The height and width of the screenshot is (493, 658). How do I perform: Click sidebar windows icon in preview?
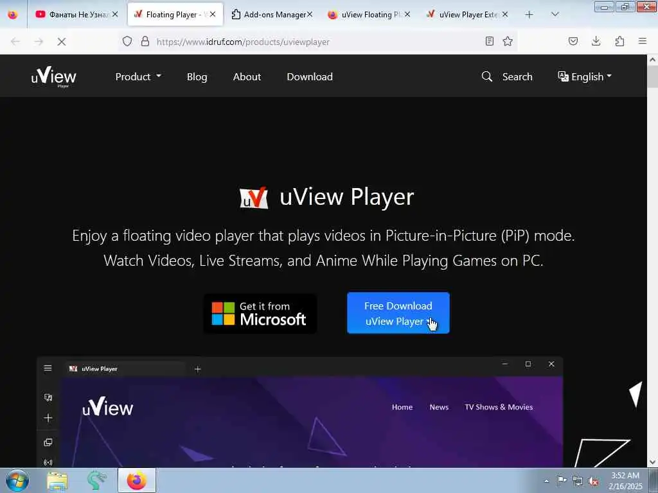click(48, 442)
